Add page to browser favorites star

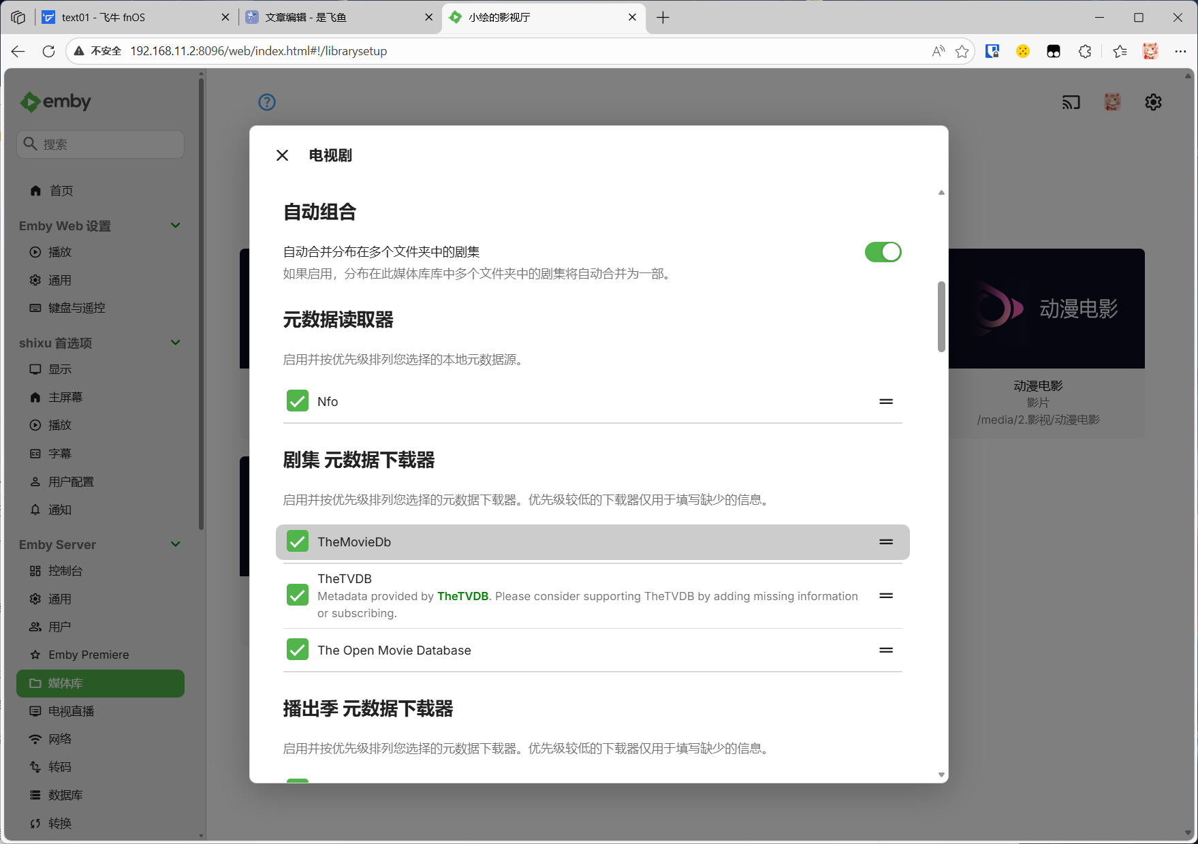962,51
